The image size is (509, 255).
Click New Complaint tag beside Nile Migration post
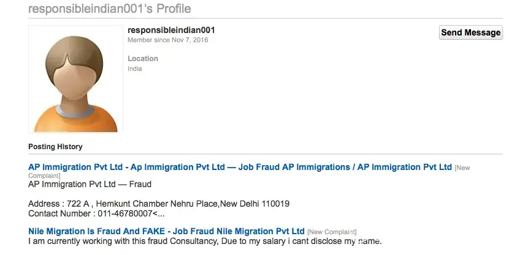tap(331, 232)
